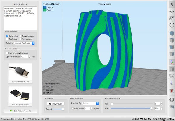Toggle the coordinate axes display icon
Image resolution: width=175 pixels, height=121 pixels.
tap(171, 61)
